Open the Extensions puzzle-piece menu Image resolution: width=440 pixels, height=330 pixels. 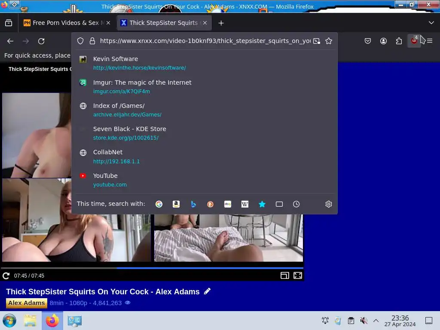pyautogui.click(x=399, y=41)
